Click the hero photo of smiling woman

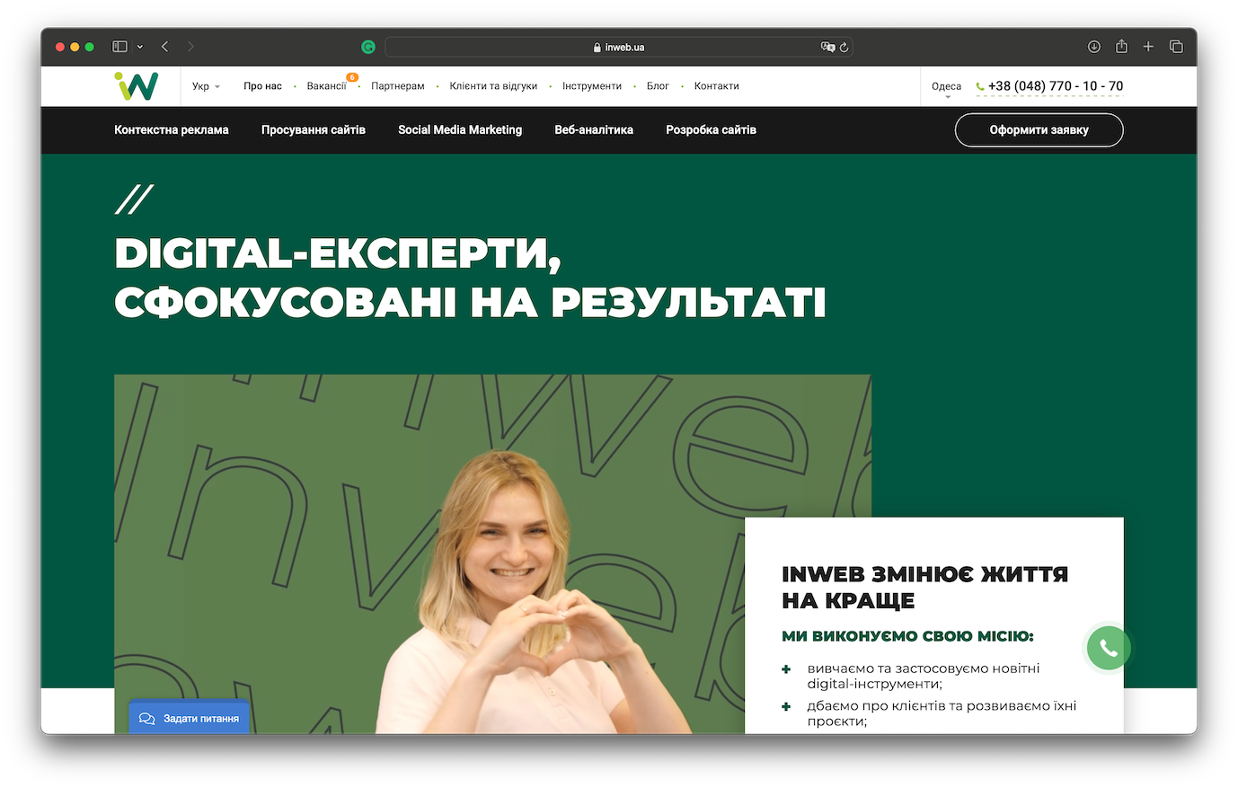(x=492, y=553)
